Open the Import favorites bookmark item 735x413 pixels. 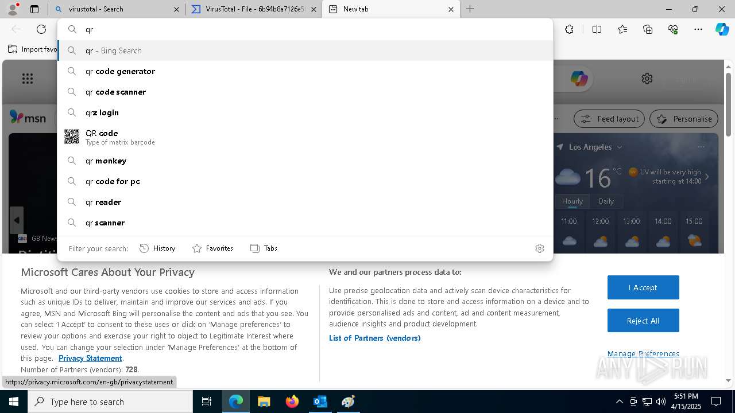pyautogui.click(x=33, y=49)
